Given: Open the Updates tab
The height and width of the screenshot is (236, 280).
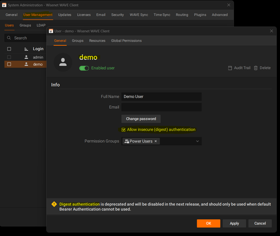Looking at the screenshot, I should (x=65, y=15).
